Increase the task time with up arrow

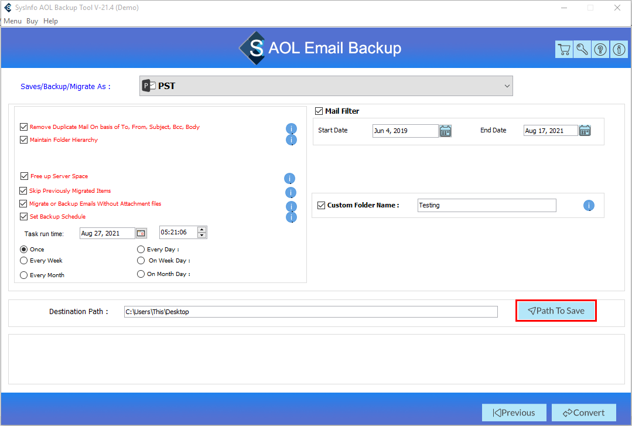coord(202,230)
